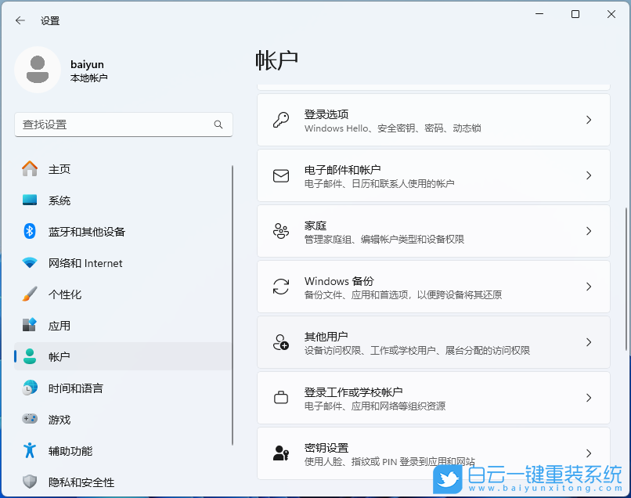Expand the 登录选项 row chevron
The image size is (631, 498).
(x=589, y=119)
